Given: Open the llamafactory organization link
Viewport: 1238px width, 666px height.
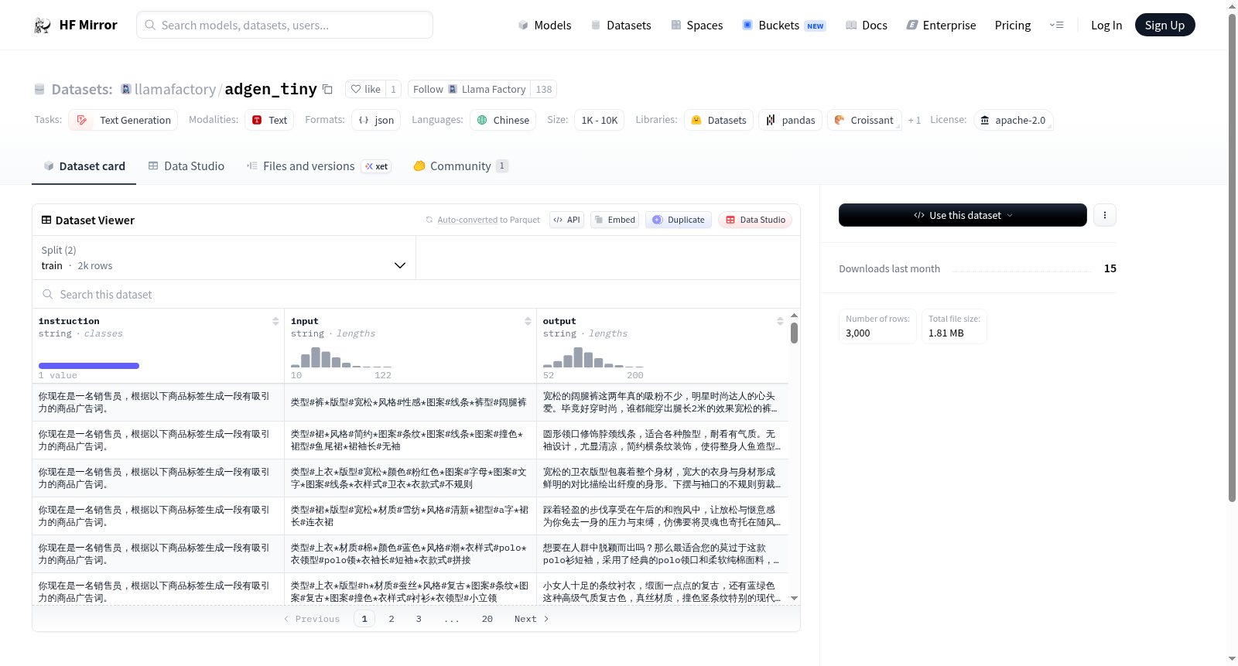Looking at the screenshot, I should point(176,89).
